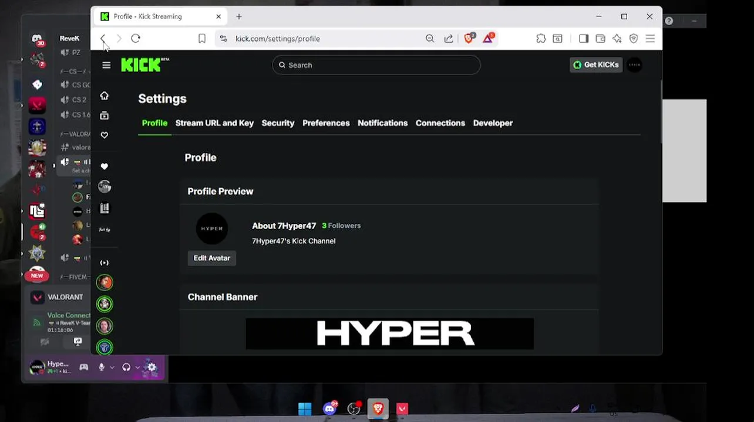Switch to Notifications tab
The height and width of the screenshot is (422, 754).
click(382, 123)
